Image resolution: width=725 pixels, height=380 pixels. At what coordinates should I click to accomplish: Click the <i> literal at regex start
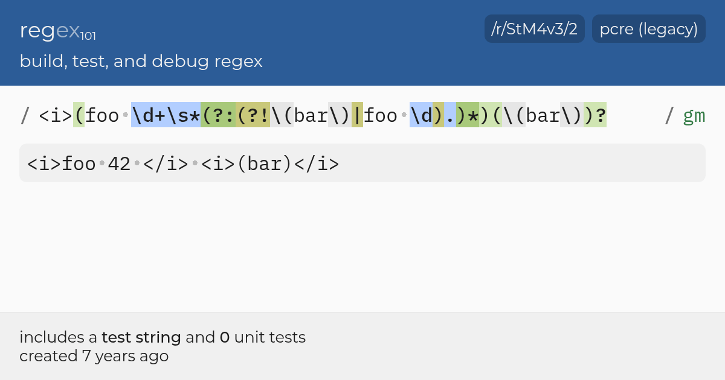(56, 115)
